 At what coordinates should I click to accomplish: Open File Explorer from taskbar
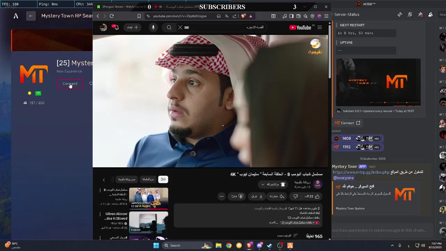218,245
